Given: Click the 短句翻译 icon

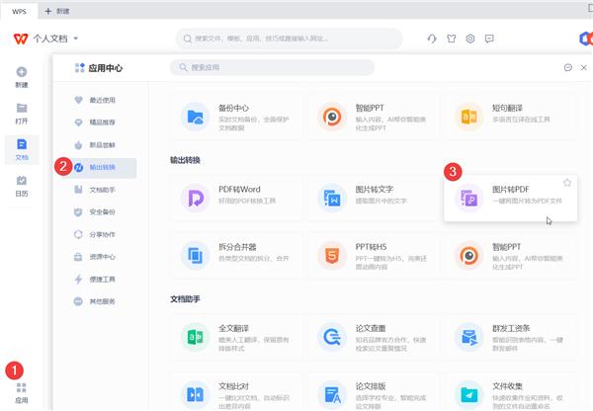Looking at the screenshot, I should pos(466,118).
